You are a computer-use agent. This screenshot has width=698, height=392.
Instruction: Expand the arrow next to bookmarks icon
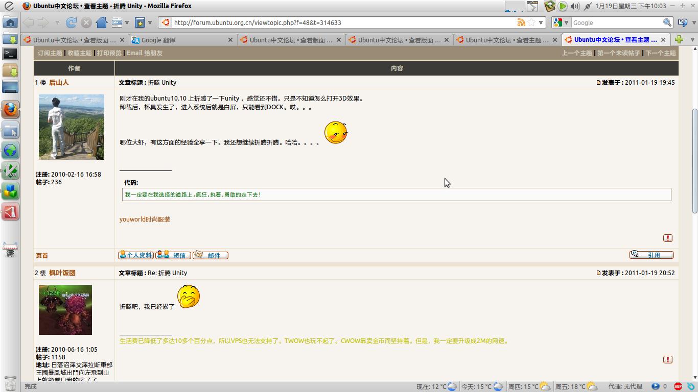pyautogui.click(x=150, y=22)
